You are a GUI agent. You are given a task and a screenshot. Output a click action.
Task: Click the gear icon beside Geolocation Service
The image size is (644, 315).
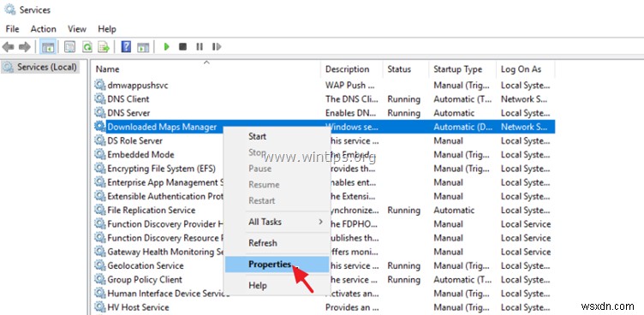99,265
